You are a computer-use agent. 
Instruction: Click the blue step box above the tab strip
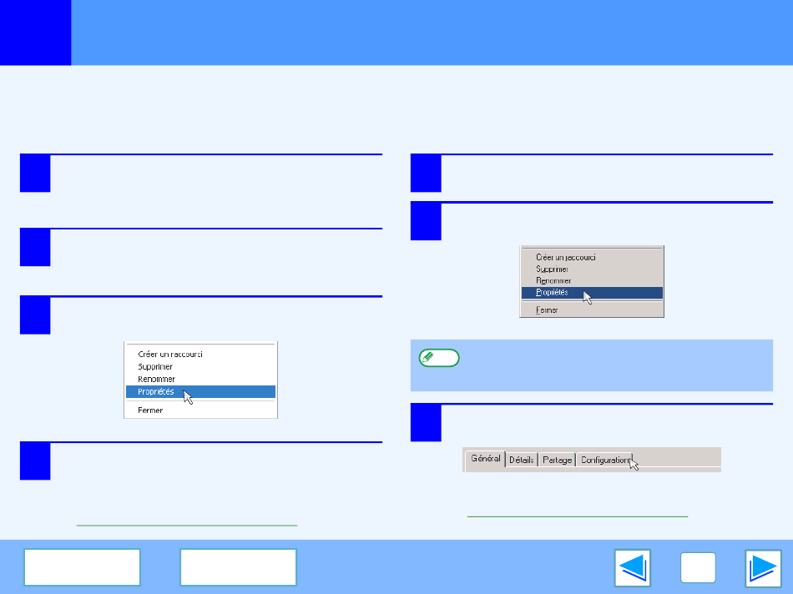426,423
